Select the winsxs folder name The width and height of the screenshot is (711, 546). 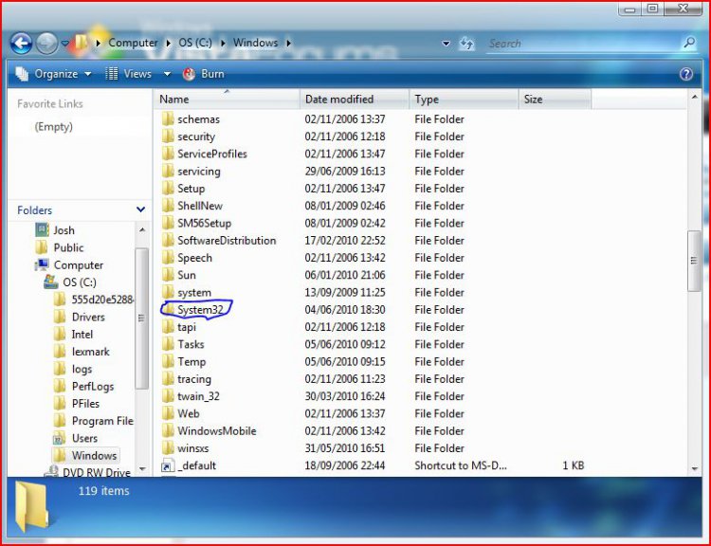(x=192, y=448)
